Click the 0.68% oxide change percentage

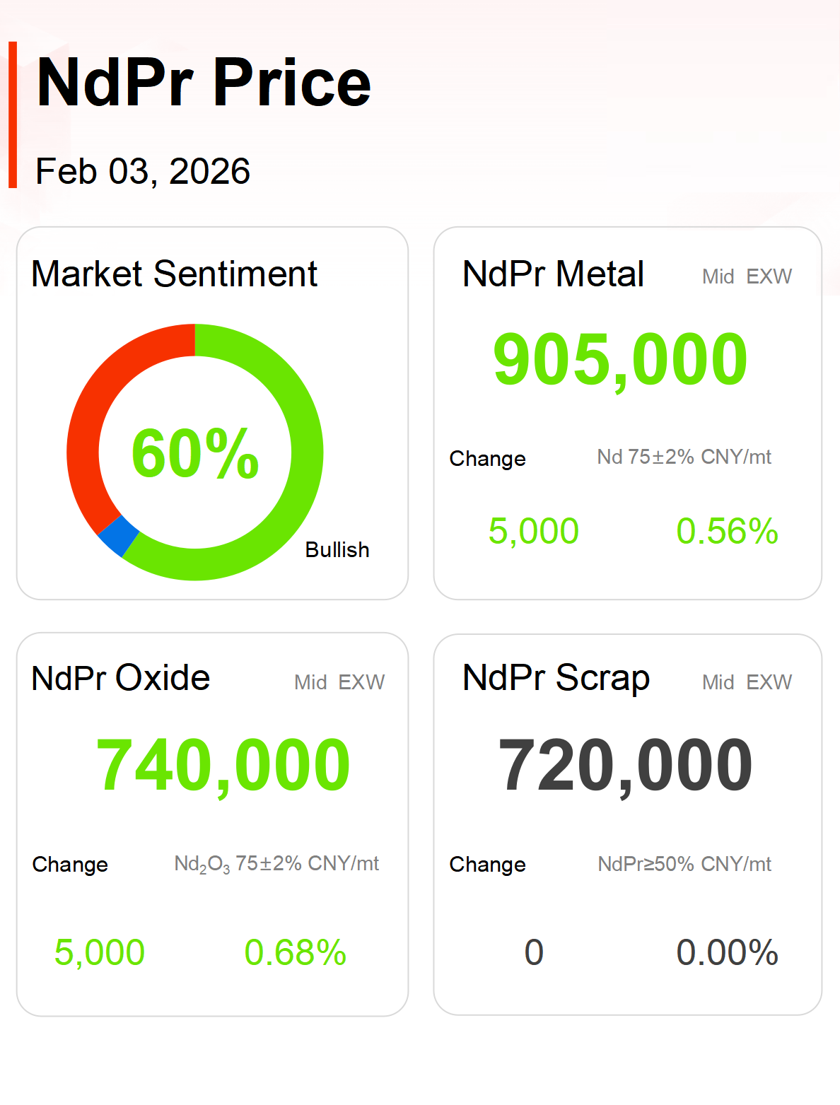(x=295, y=952)
